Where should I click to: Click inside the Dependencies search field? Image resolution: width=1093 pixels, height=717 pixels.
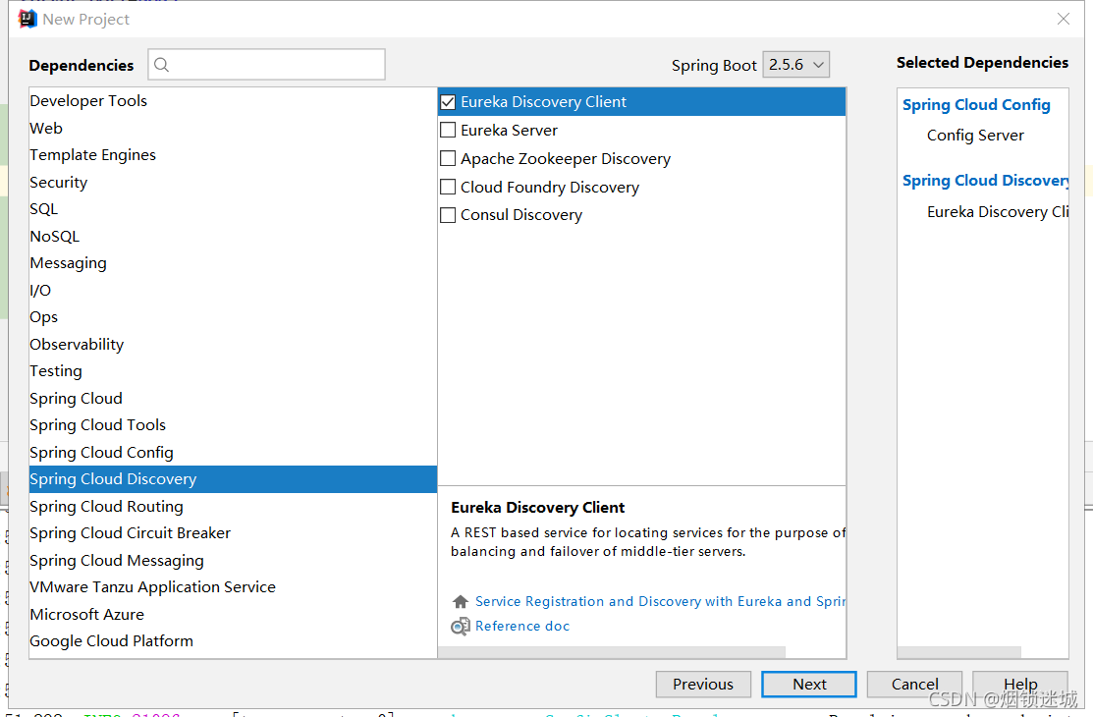pyautogui.click(x=265, y=64)
